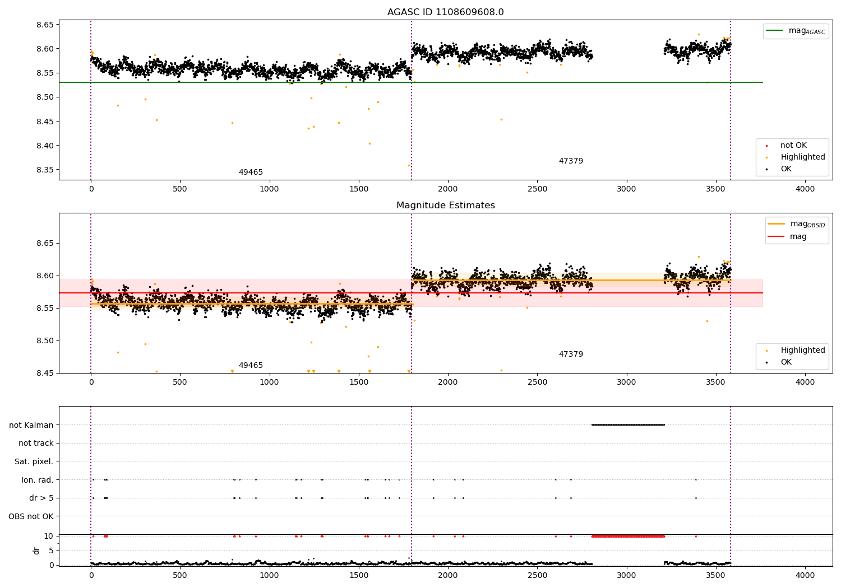Screen dimensions: 841x588
Task: Click the 'not Kalman' axis label
Action: pyautogui.click(x=31, y=425)
